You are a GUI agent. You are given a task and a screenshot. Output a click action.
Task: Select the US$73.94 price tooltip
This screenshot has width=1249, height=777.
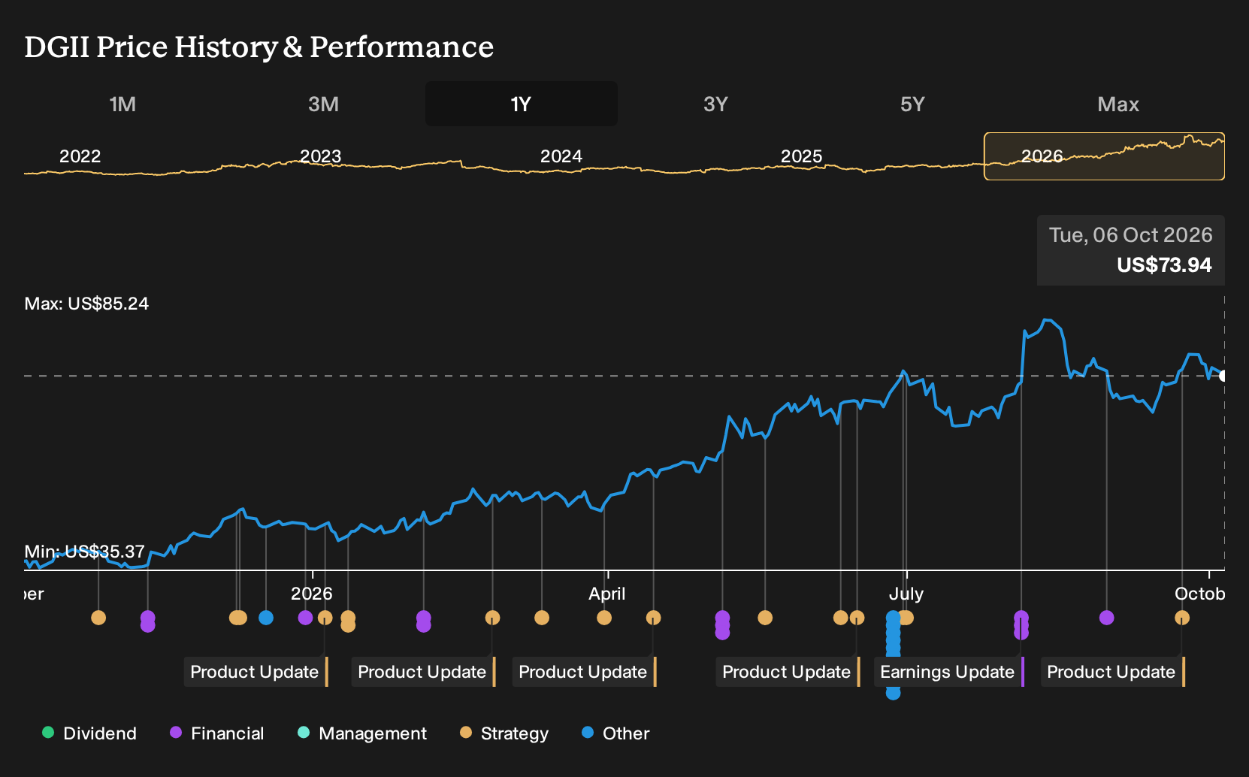(1131, 250)
